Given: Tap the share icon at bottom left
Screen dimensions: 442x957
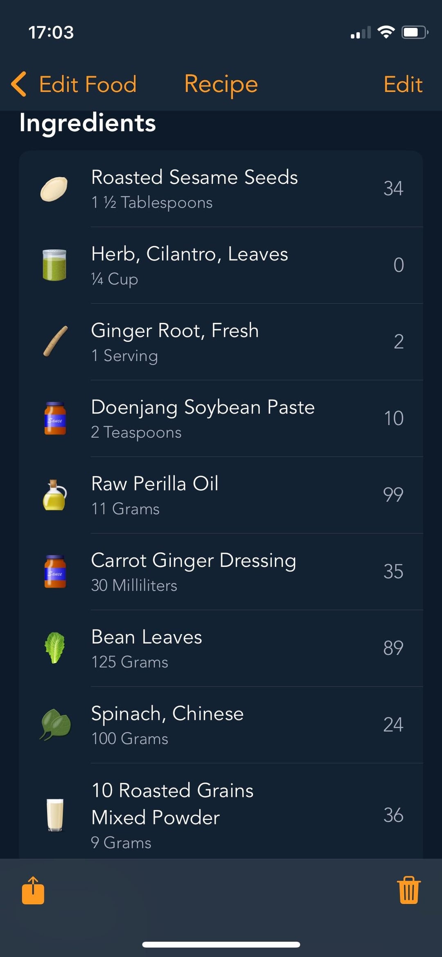Looking at the screenshot, I should tap(33, 890).
